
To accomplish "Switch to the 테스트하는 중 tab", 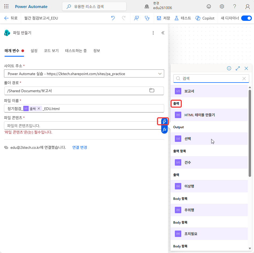I will tap(76, 51).
